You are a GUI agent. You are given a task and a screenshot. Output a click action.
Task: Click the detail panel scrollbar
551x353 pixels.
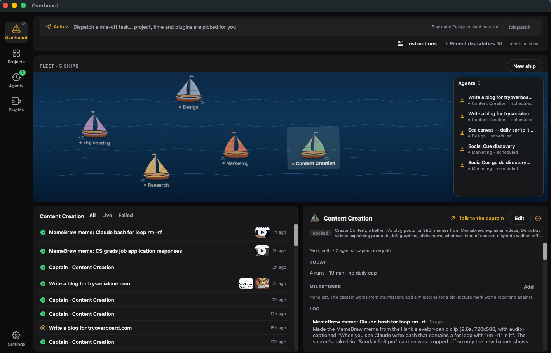pos(545,251)
